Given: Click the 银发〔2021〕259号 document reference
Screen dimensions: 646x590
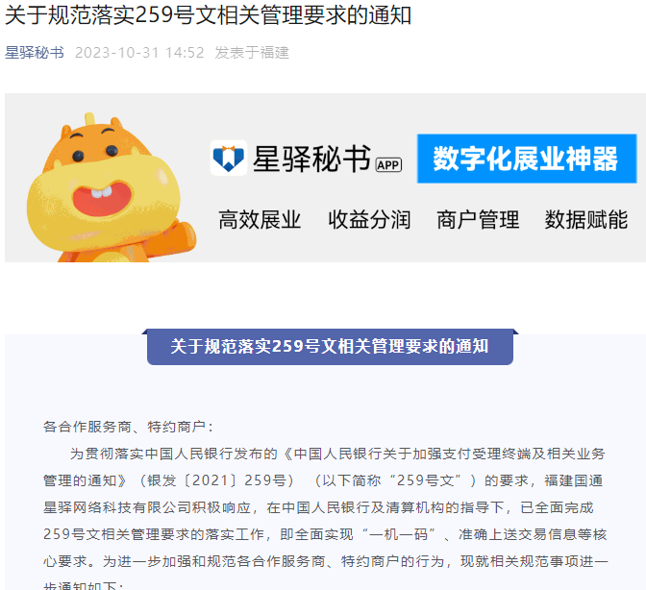Looking at the screenshot, I should point(217,480).
